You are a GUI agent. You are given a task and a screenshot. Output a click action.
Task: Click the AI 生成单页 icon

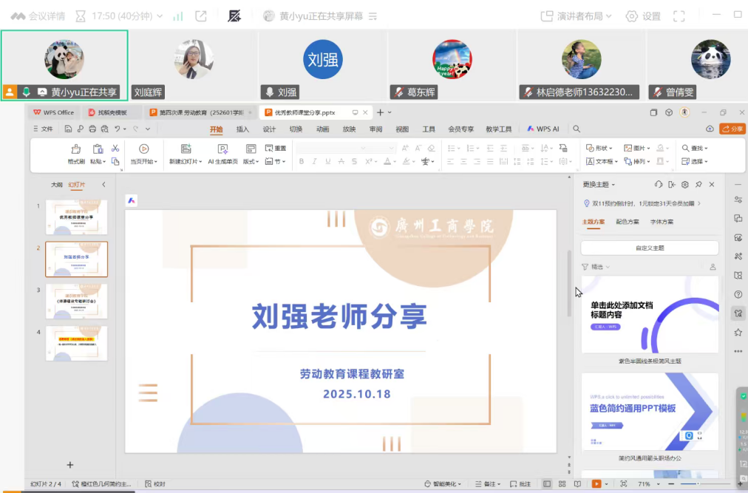[x=222, y=149]
